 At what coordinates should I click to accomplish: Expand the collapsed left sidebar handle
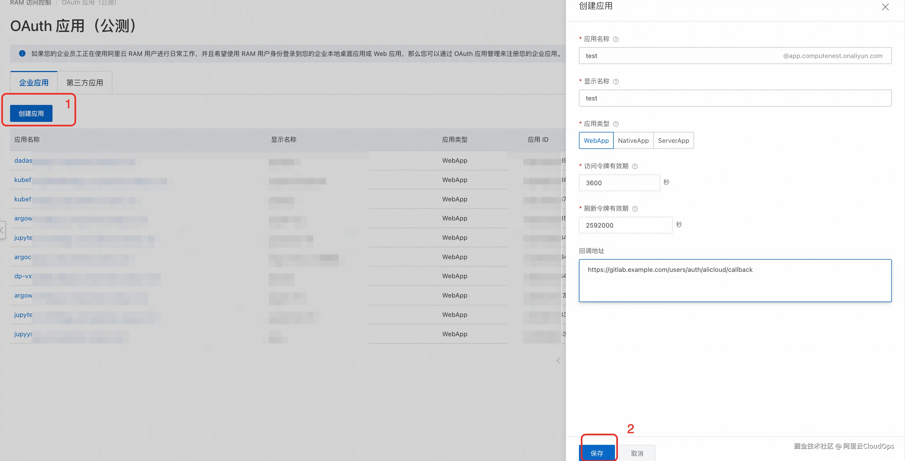[x=2, y=230]
